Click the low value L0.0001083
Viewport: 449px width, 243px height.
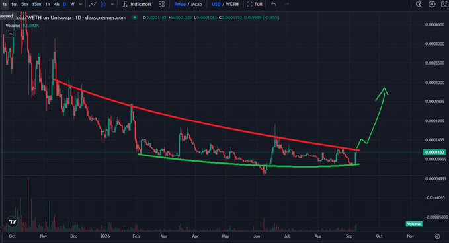tap(205, 17)
